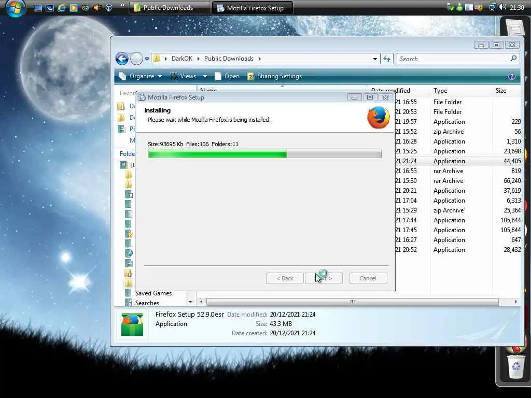531x398 pixels.
Task: Click the folder tree scroll-down arrow
Action: point(191,302)
